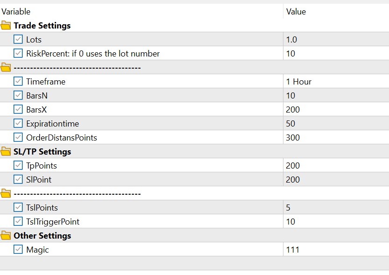Edit the Lots value 1.0
The height and width of the screenshot is (275, 389).
(x=336, y=39)
